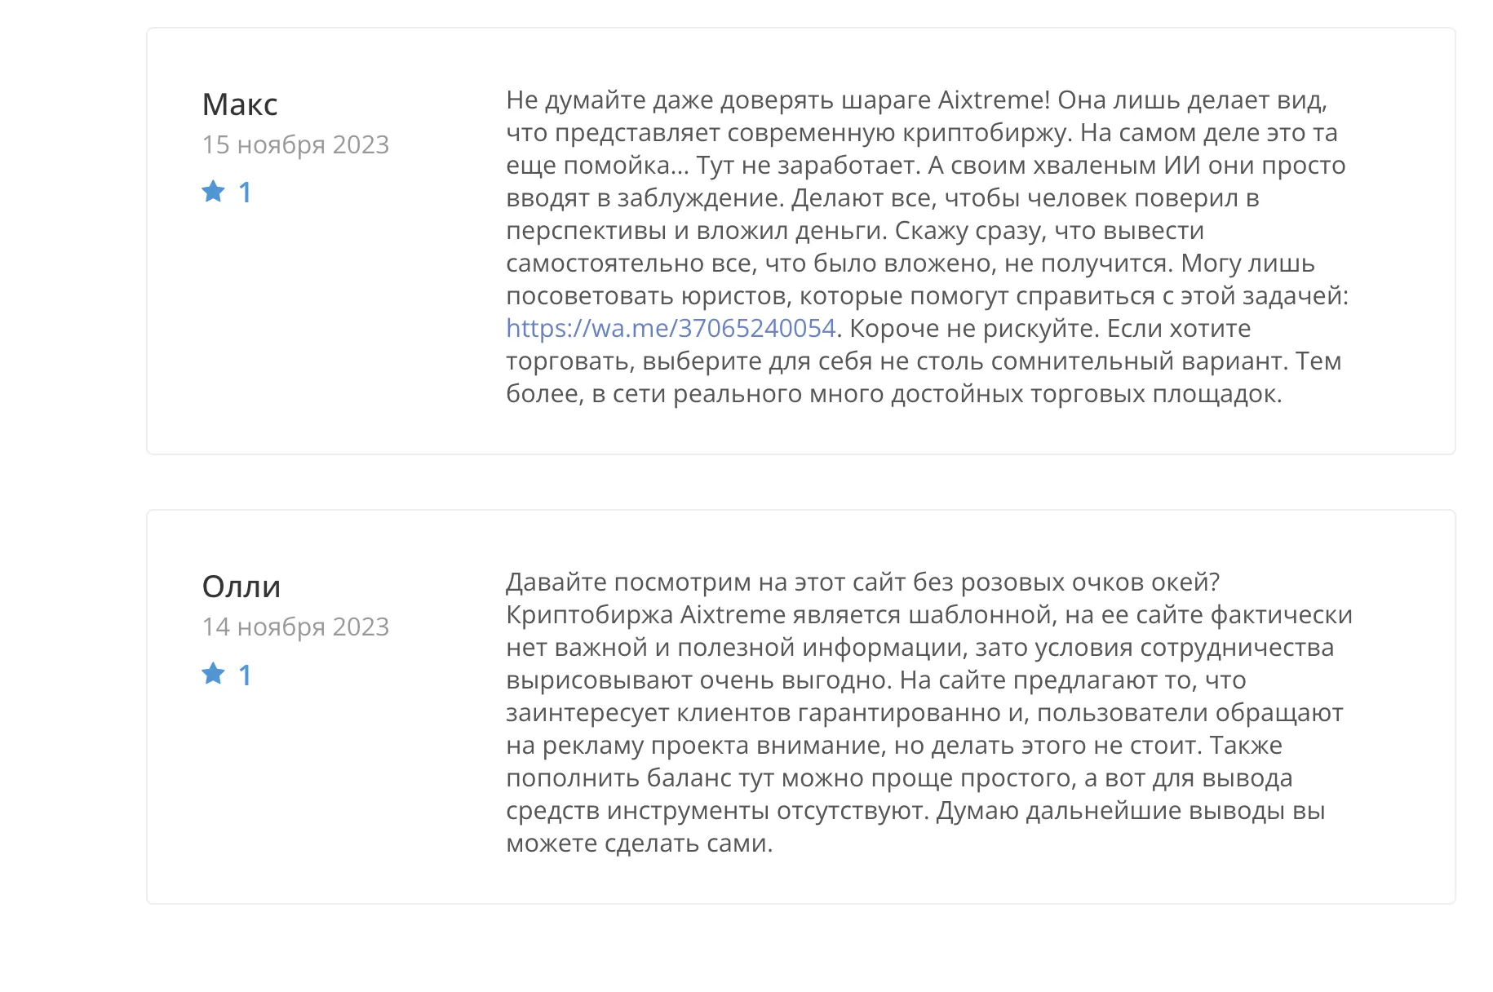Click the line starting 'посоветовать юристов'
The image size is (1493, 992).
click(x=928, y=295)
